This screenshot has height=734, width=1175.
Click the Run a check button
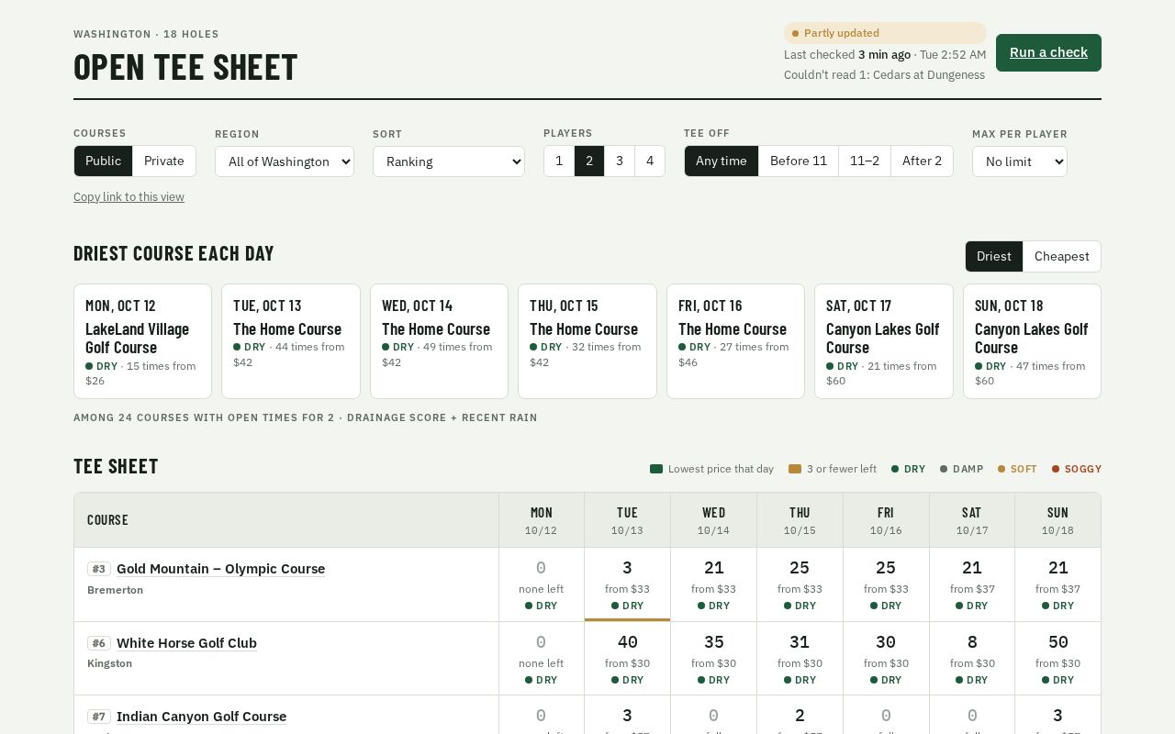(1048, 52)
